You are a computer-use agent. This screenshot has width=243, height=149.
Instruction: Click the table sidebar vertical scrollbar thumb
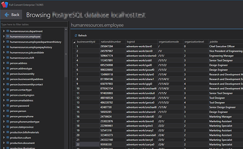tap(66, 54)
